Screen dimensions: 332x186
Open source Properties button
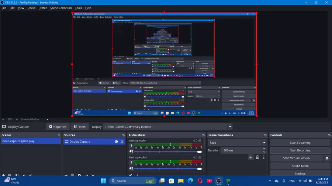pos(58,127)
